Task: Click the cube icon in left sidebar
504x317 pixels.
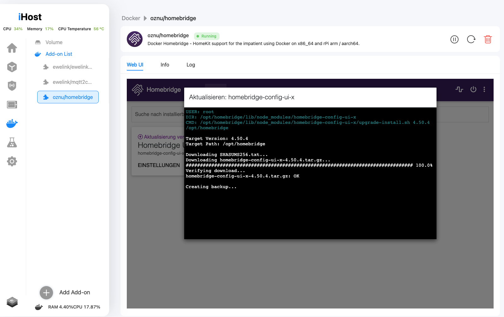Action: (12, 67)
